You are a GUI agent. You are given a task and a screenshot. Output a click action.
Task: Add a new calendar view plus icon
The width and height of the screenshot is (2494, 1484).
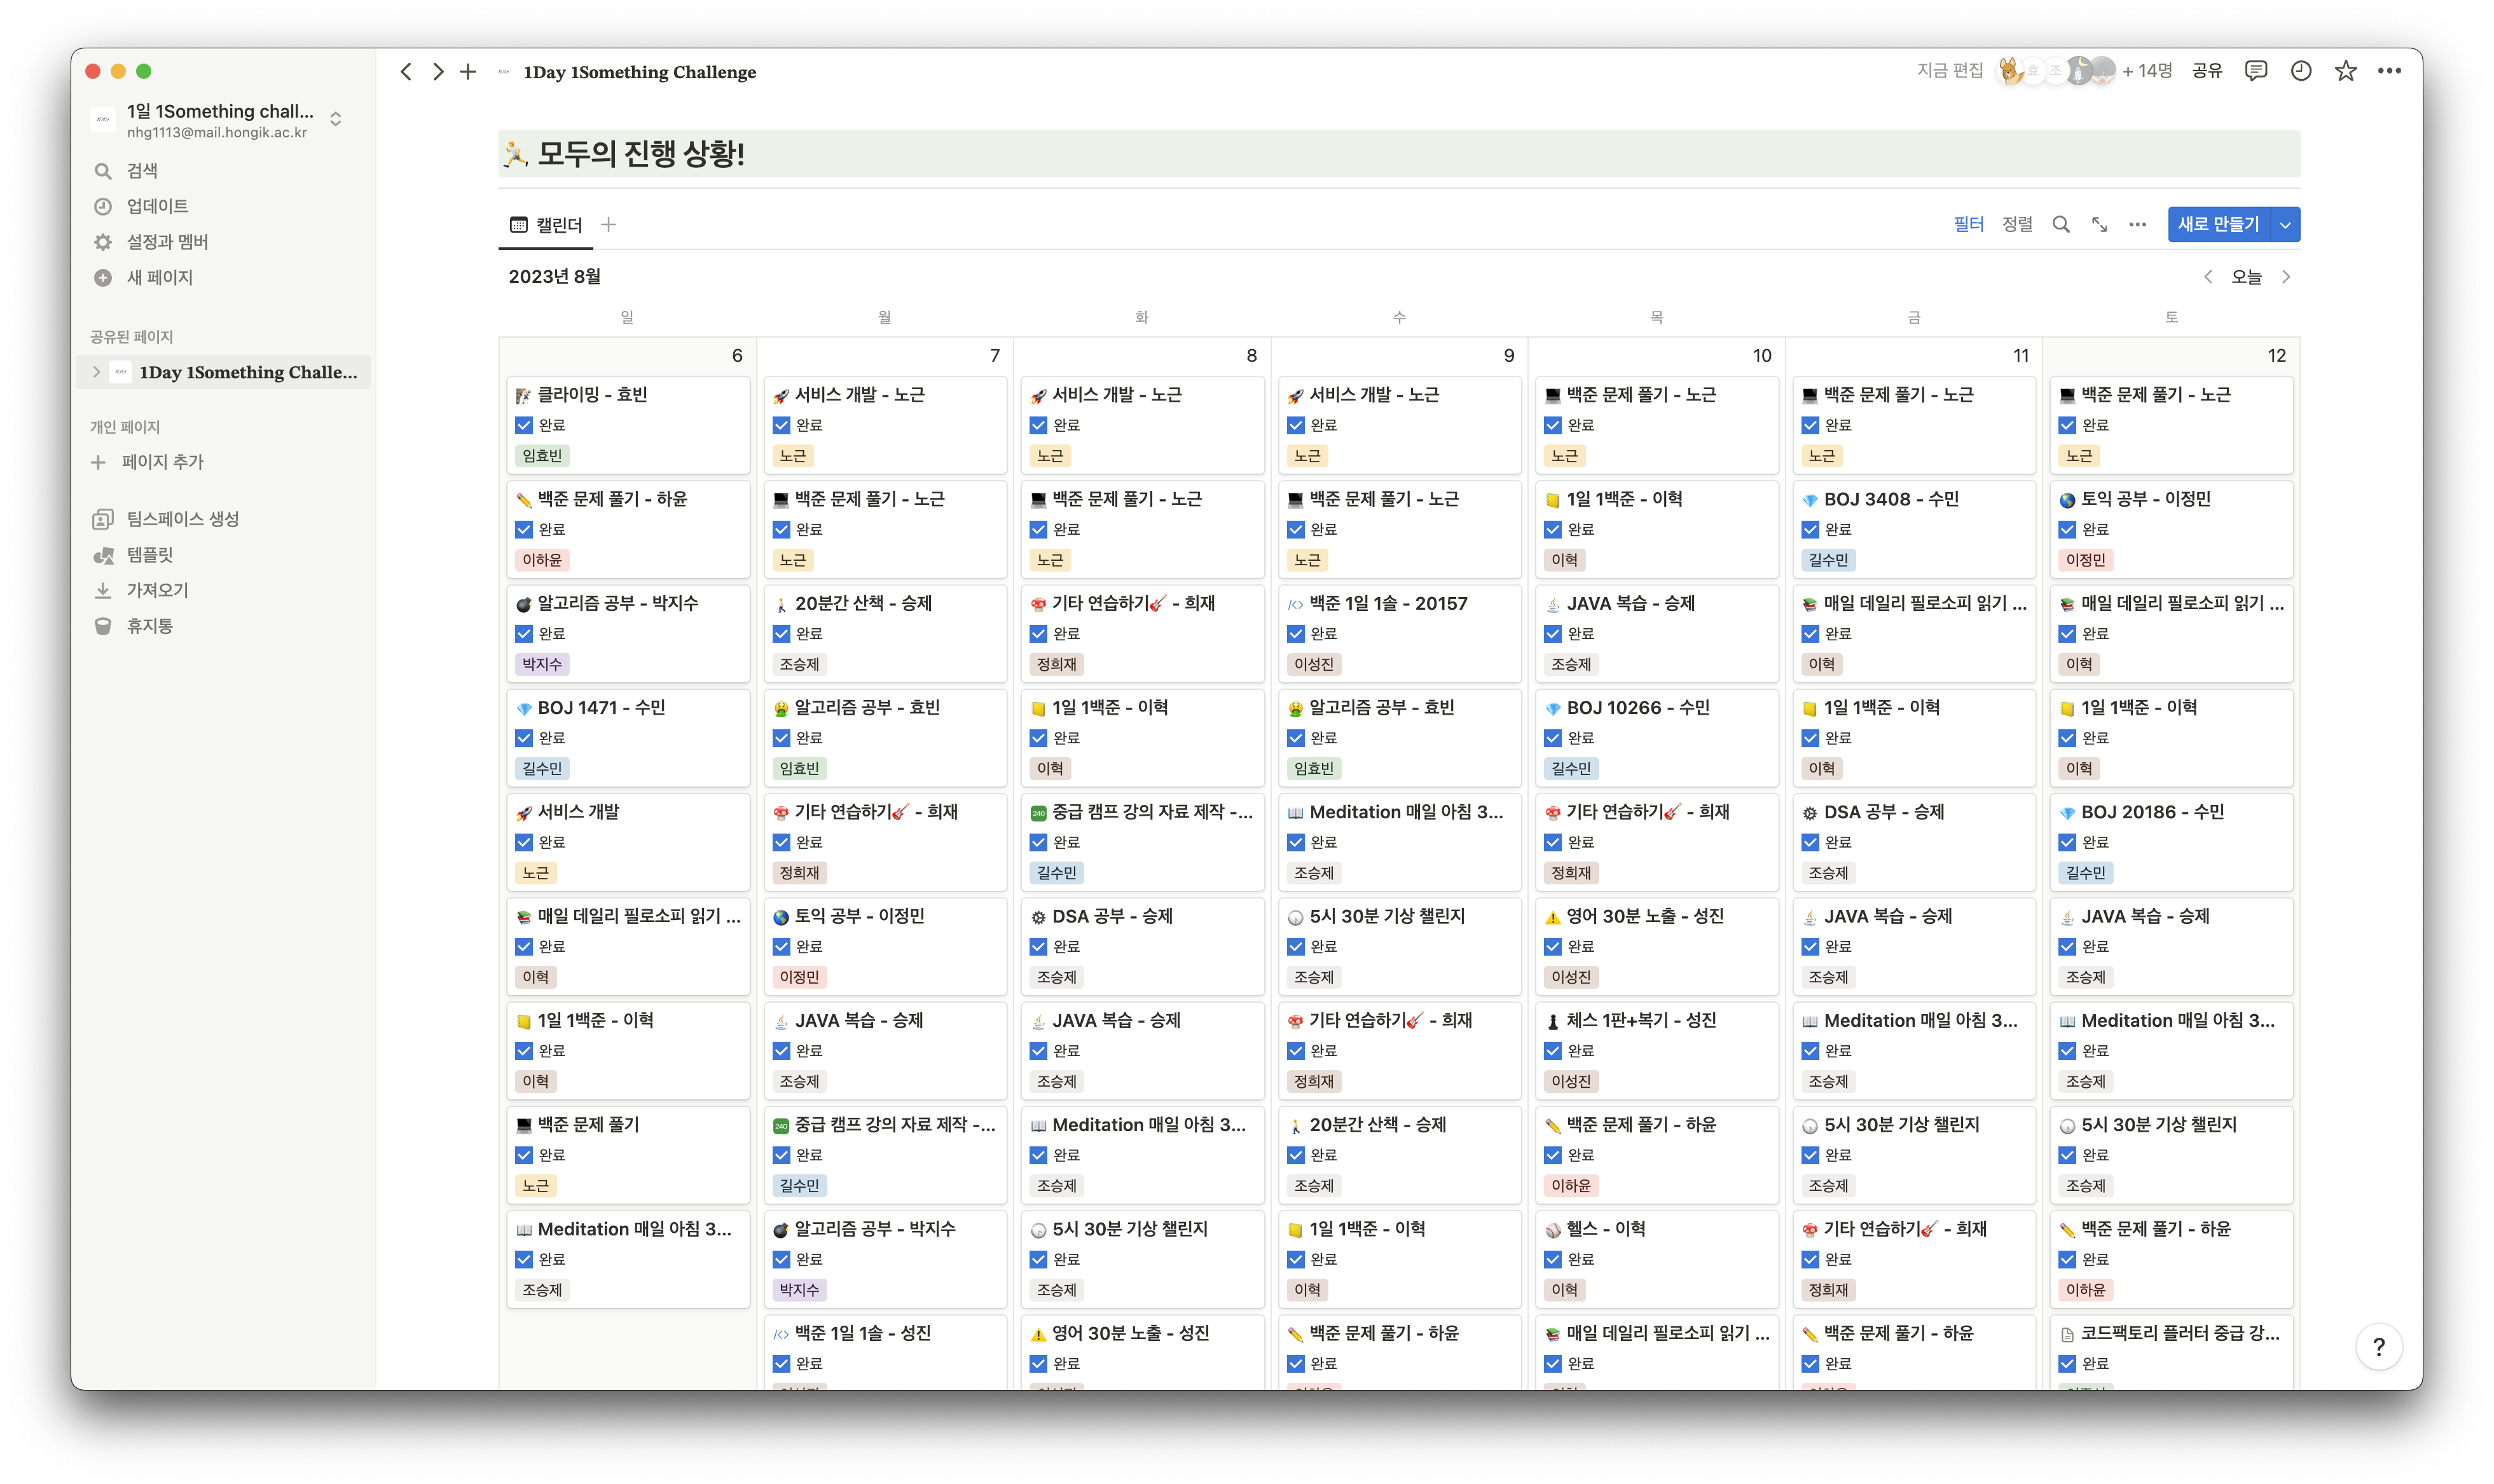click(608, 224)
